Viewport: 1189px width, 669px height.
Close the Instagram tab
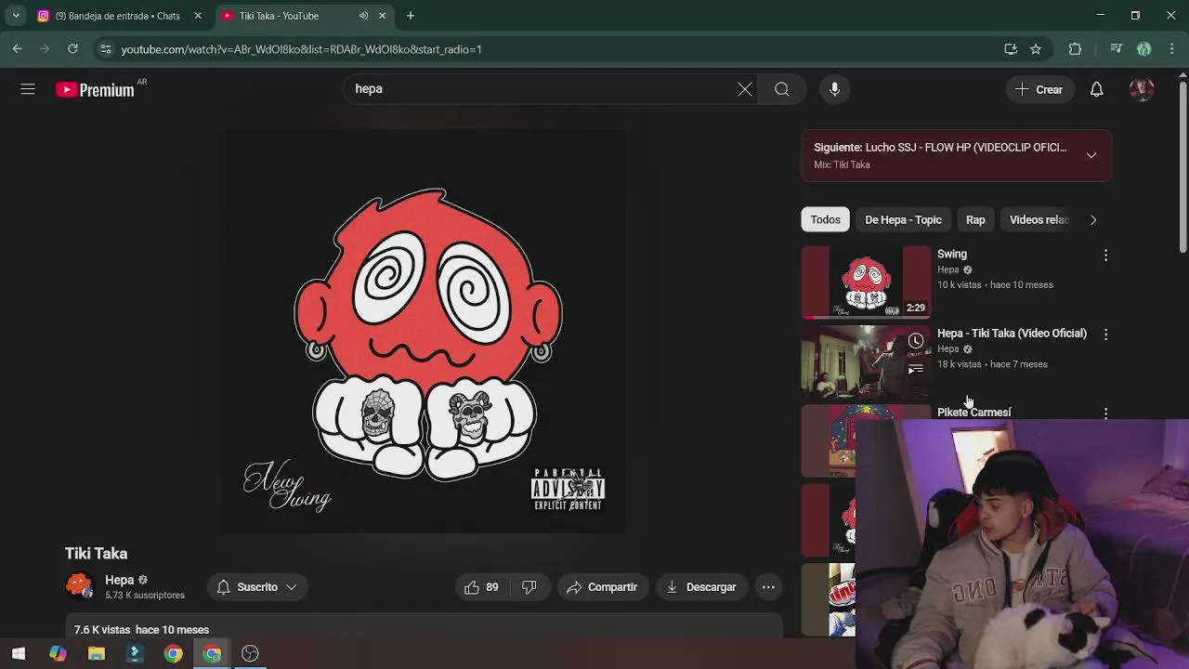[198, 16]
